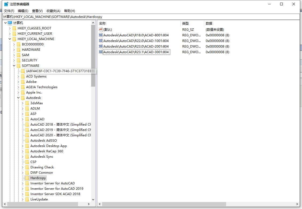Click the (默认) string value icon
Viewport: 302px width, 209px height.
coord(101,29)
